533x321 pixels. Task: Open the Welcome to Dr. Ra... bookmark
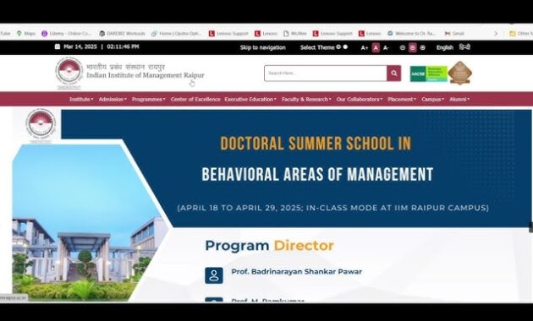tap(412, 34)
